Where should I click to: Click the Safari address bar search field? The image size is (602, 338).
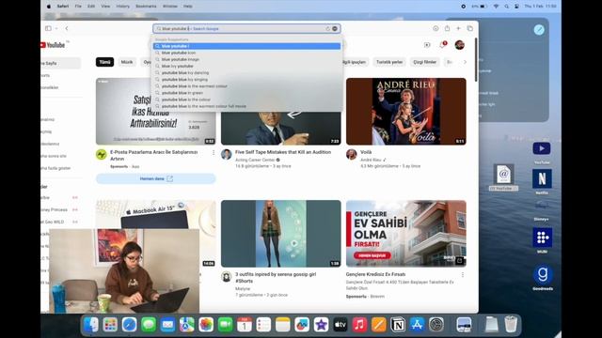coord(246,29)
